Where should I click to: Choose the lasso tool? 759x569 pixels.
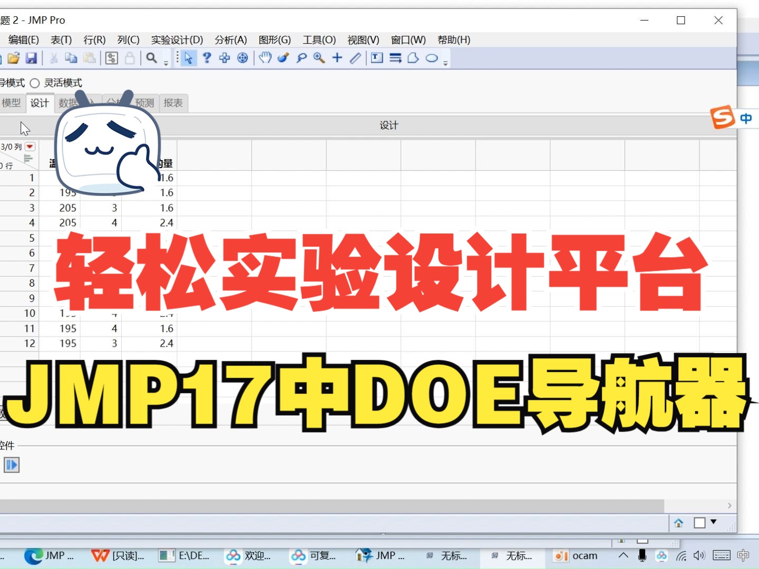[301, 58]
